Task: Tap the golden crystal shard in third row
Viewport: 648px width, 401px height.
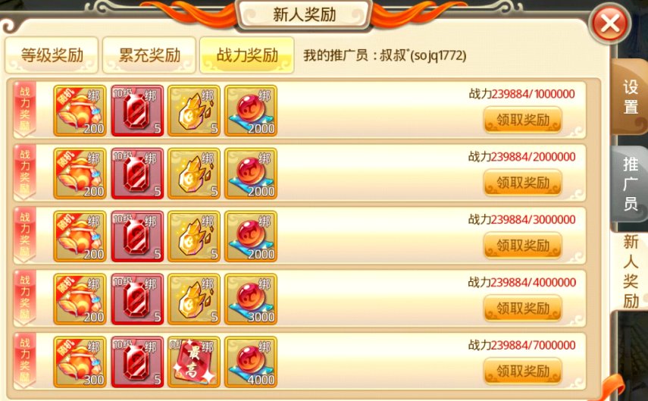Action: [194, 237]
